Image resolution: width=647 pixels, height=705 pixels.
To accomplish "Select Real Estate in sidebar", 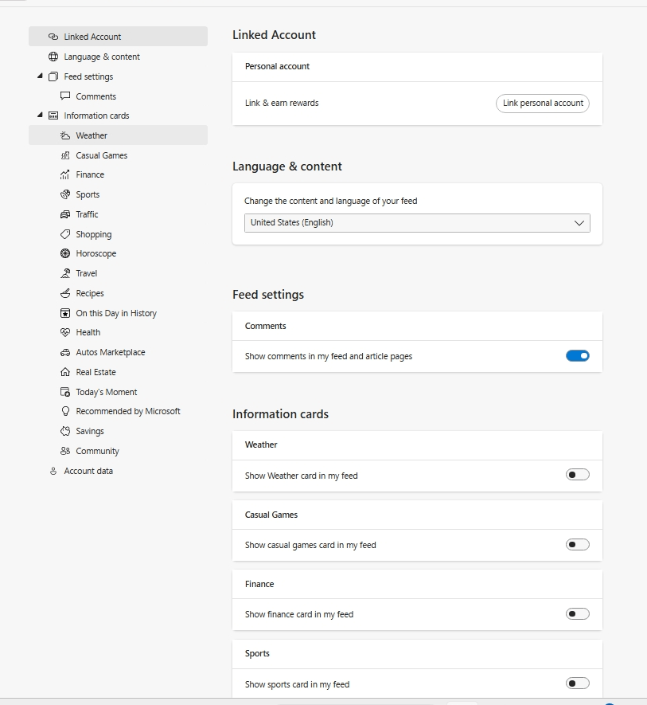I will 95,372.
